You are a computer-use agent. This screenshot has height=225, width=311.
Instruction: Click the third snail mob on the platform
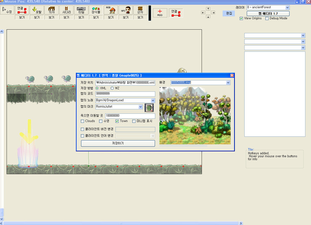point(66,78)
